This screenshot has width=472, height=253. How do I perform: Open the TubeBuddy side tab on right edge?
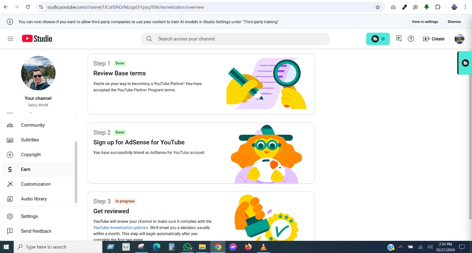pos(465,63)
